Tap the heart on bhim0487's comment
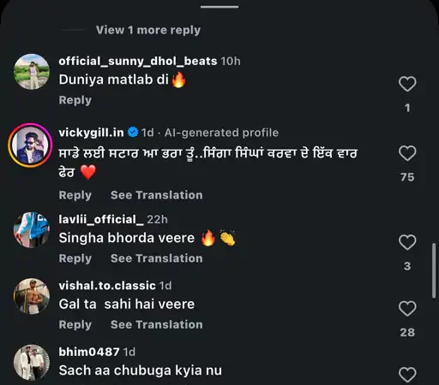439x385 pixels. pos(407,375)
